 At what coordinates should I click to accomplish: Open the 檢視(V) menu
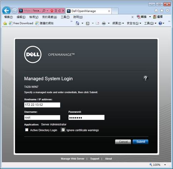34,17
